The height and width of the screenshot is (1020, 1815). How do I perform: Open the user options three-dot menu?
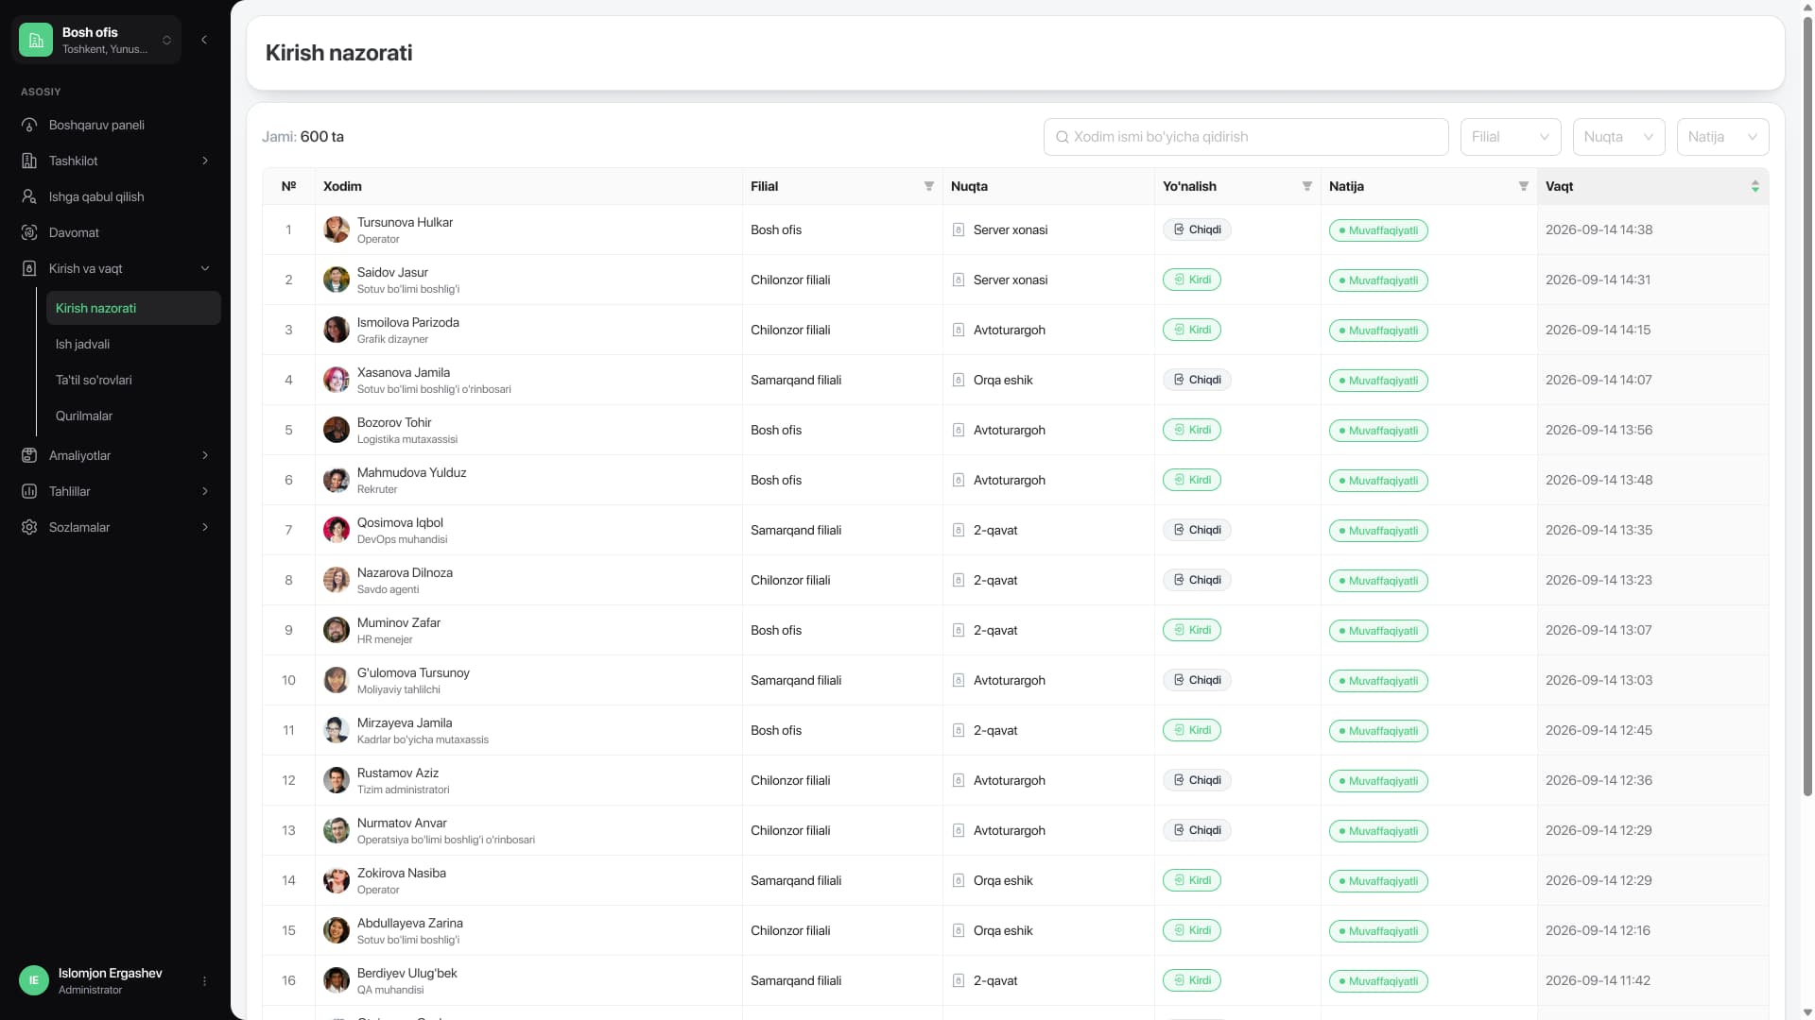[x=204, y=981]
